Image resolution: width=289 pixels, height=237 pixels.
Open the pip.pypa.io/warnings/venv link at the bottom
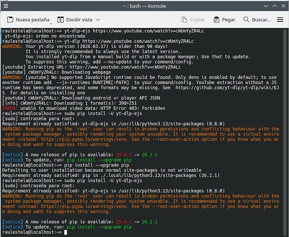point(84,206)
